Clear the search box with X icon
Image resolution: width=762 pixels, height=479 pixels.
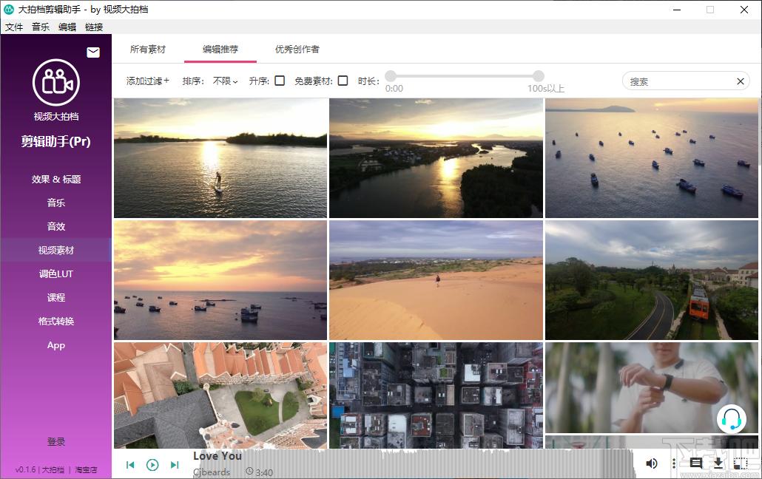tap(740, 81)
